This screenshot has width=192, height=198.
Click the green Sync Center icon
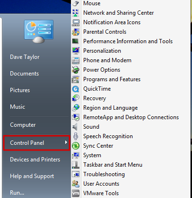[76, 146]
